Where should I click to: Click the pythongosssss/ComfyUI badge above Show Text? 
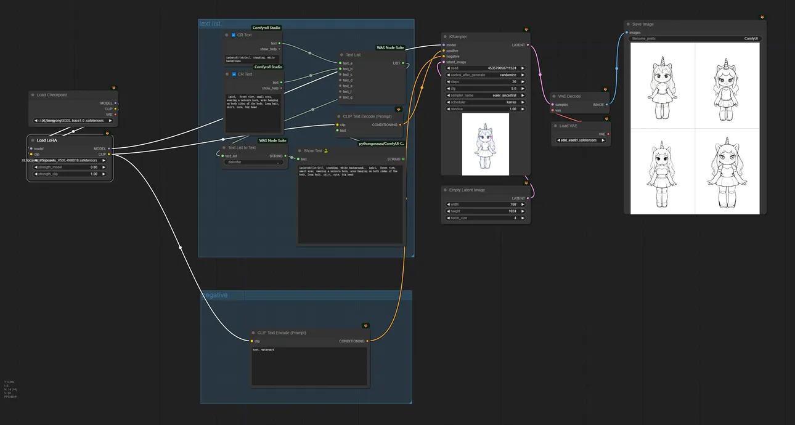click(x=381, y=144)
